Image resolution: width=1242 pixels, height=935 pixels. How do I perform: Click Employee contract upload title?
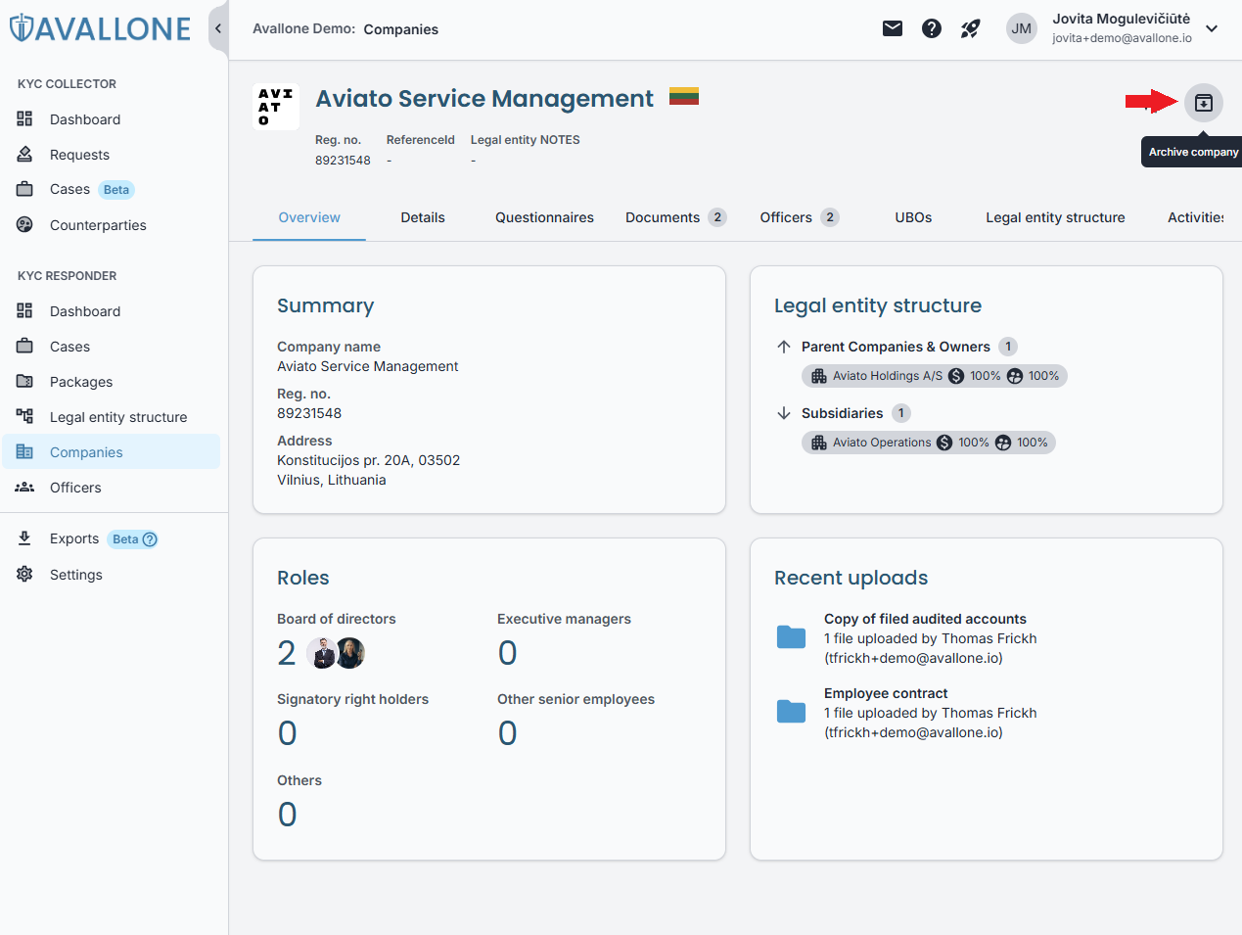(886, 693)
